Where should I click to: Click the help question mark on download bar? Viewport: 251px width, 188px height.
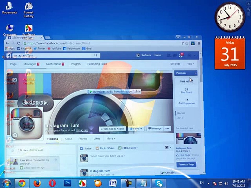pos(136,91)
